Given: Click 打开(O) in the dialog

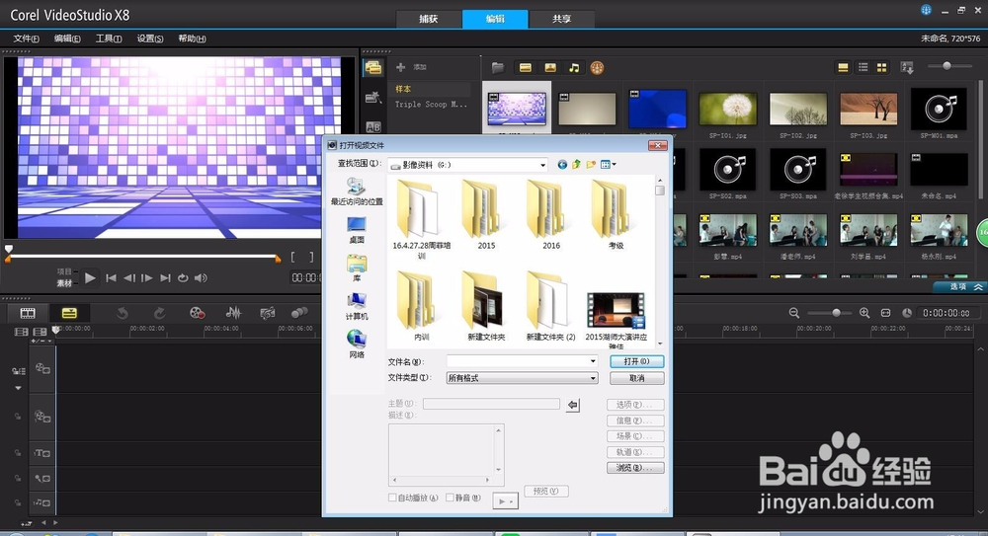Looking at the screenshot, I should click(636, 361).
